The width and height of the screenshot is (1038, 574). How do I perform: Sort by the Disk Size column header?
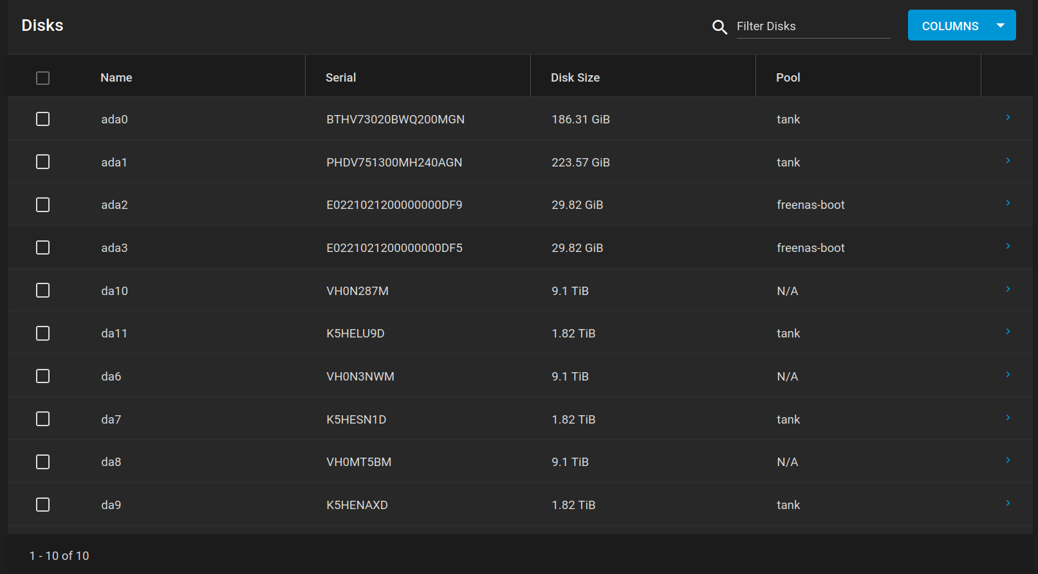[x=575, y=78]
